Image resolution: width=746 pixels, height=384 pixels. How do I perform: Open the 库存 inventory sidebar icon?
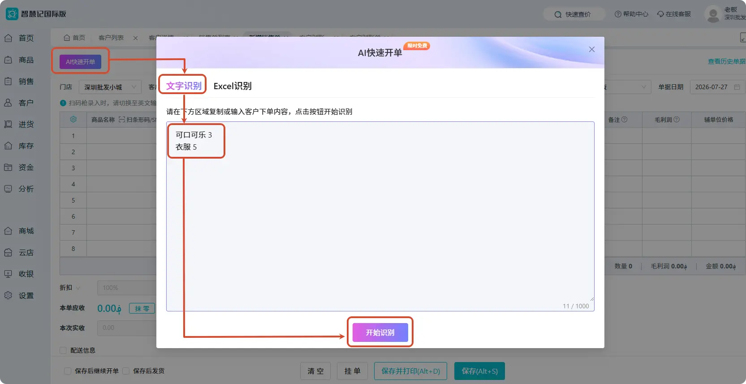[x=9, y=146]
